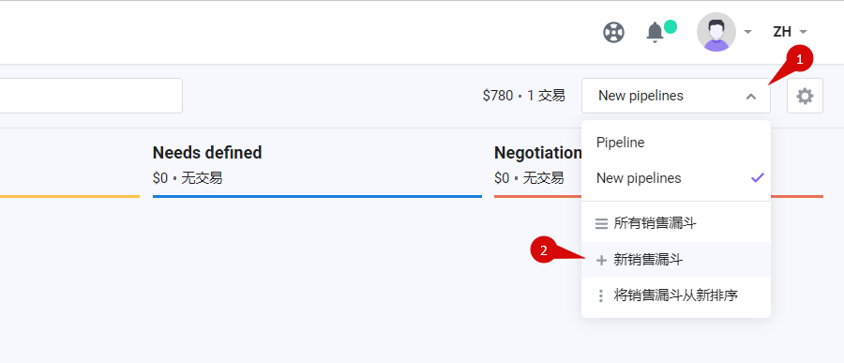Click the Negotiation stage header

537,153
